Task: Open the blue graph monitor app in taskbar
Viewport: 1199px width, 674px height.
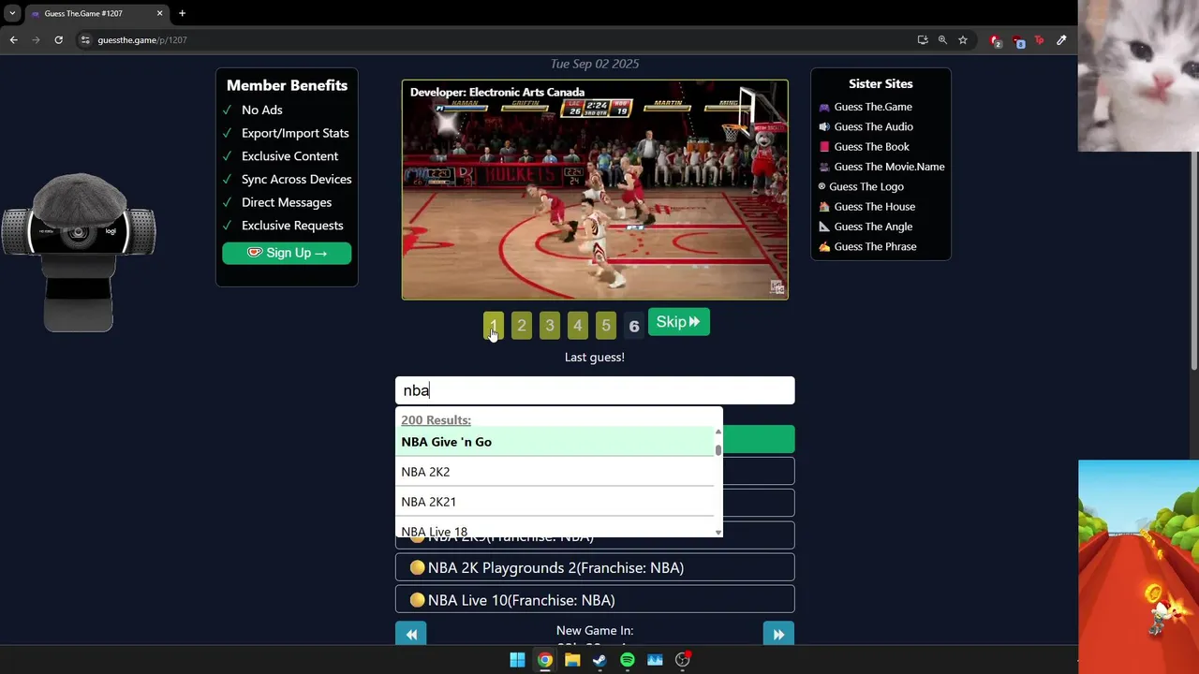Action: 655,660
